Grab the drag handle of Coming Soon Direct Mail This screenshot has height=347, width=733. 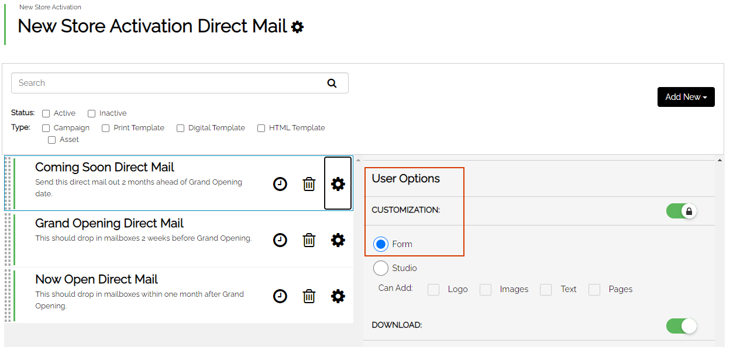coord(8,183)
